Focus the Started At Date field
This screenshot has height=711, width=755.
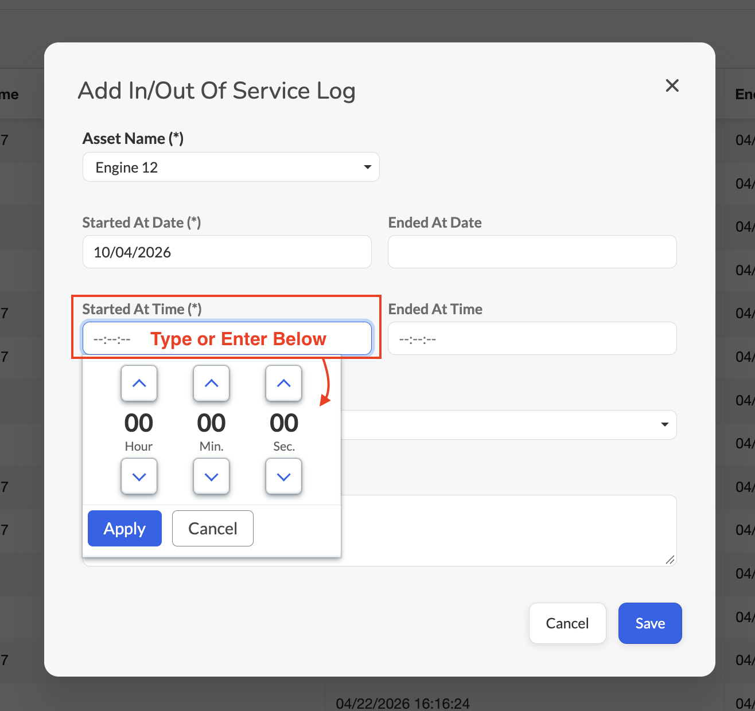click(x=227, y=252)
